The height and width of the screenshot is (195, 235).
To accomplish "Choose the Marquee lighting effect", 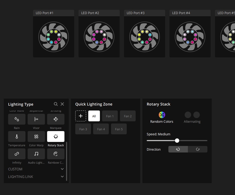I will tap(56, 119).
